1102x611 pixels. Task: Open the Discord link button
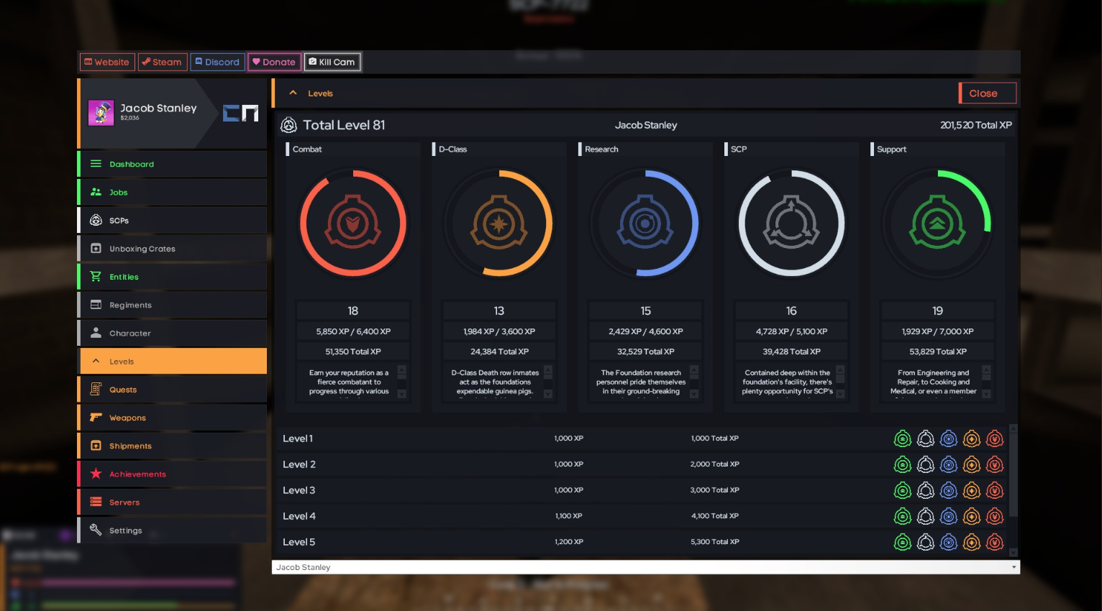(217, 62)
